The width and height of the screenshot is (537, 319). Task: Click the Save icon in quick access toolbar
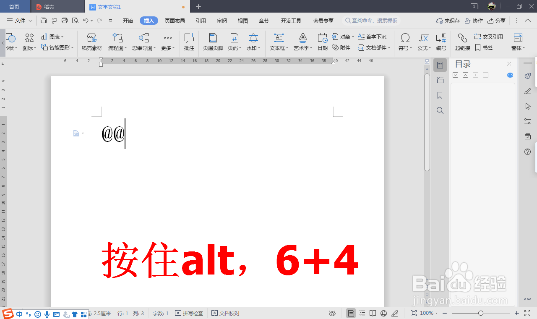point(44,21)
